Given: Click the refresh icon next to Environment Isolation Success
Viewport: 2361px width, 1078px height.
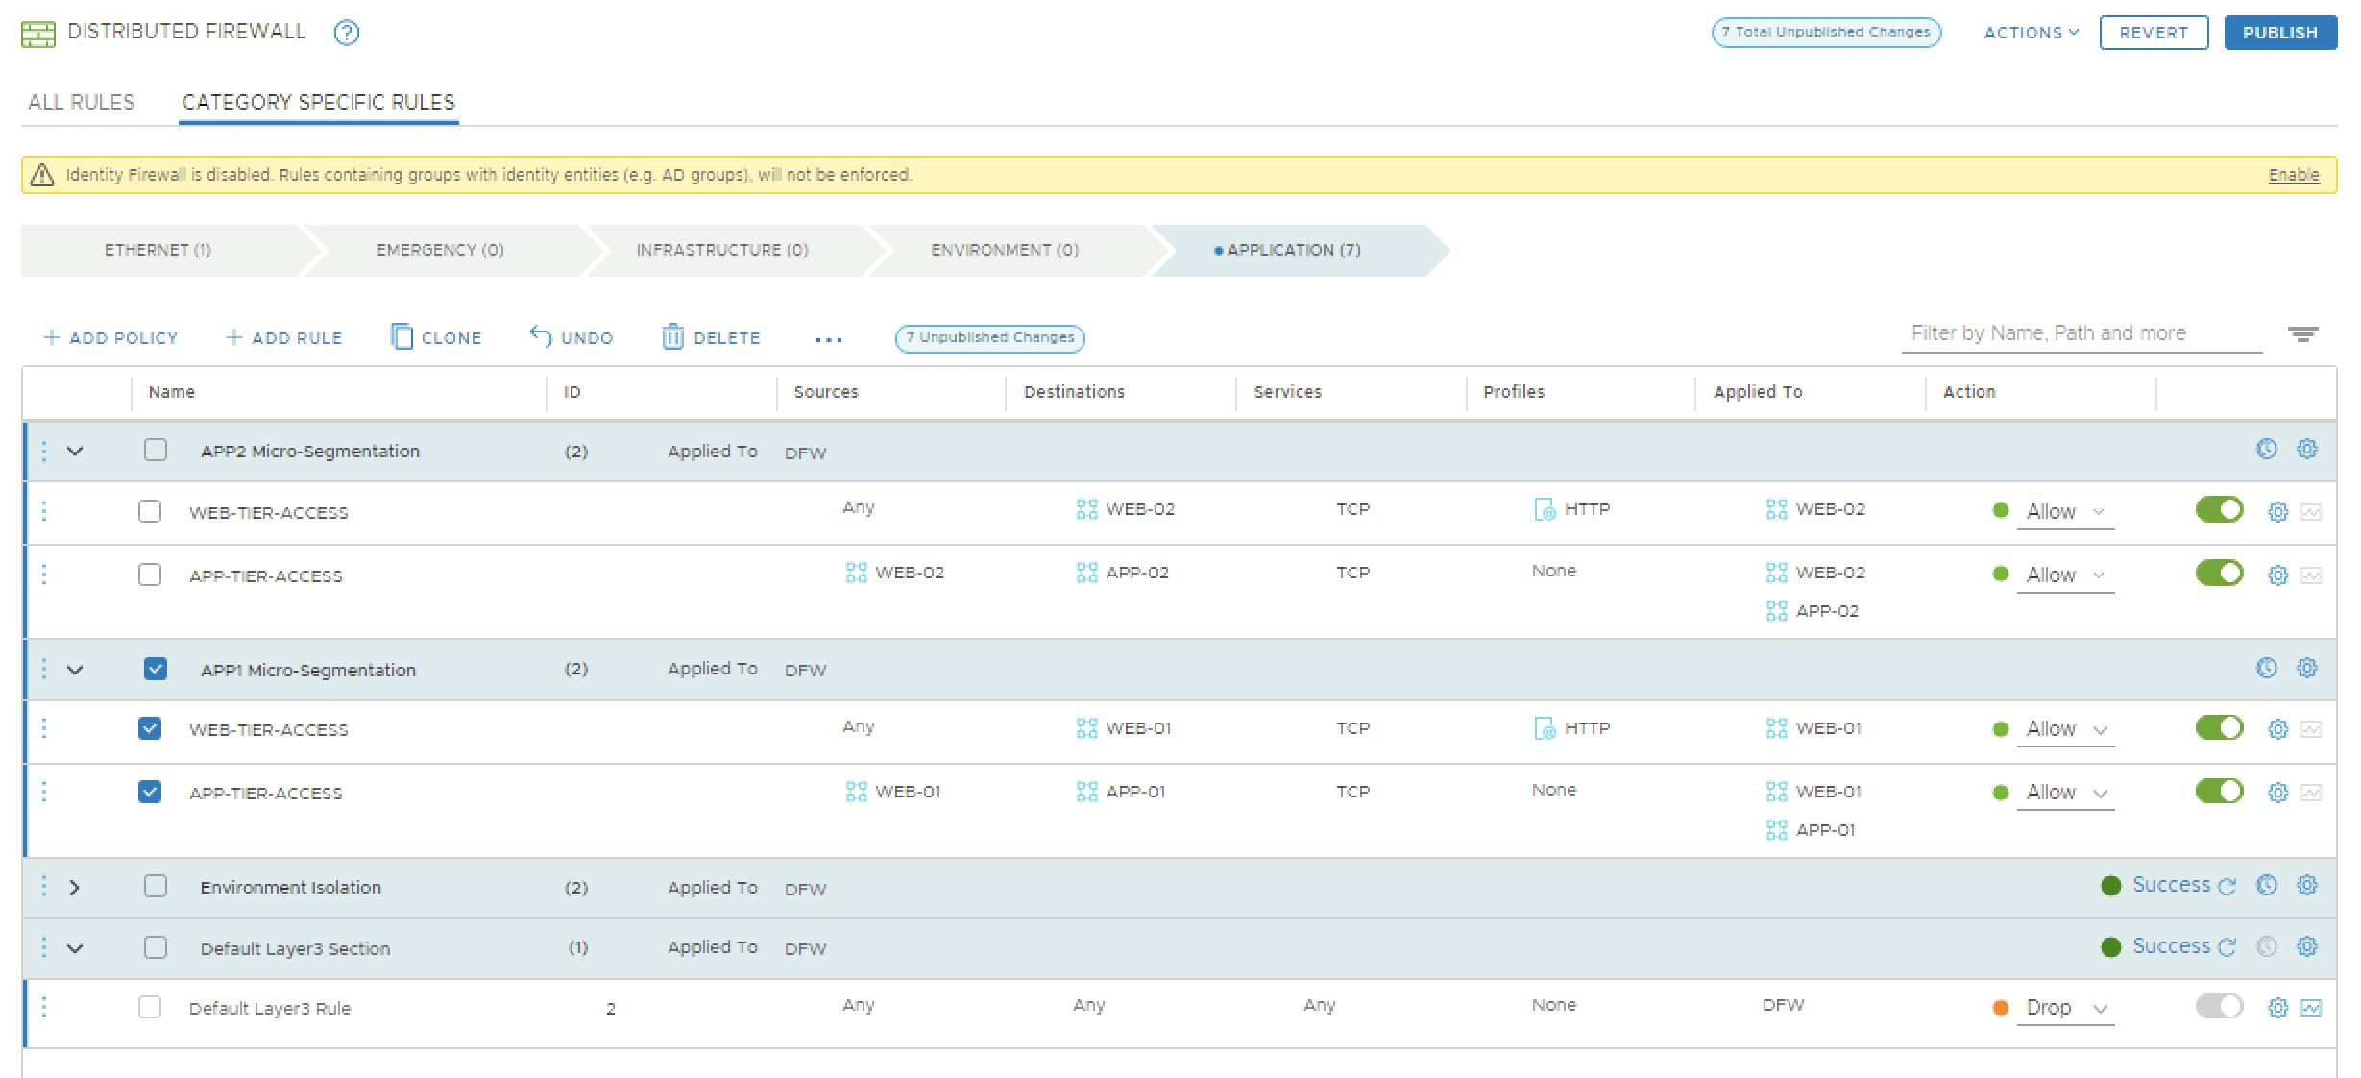Looking at the screenshot, I should [x=2227, y=887].
